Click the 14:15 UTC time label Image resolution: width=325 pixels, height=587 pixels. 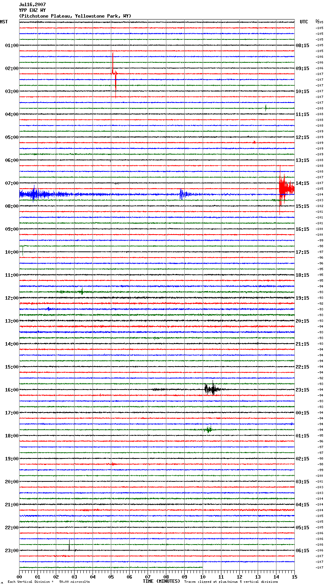[302, 183]
